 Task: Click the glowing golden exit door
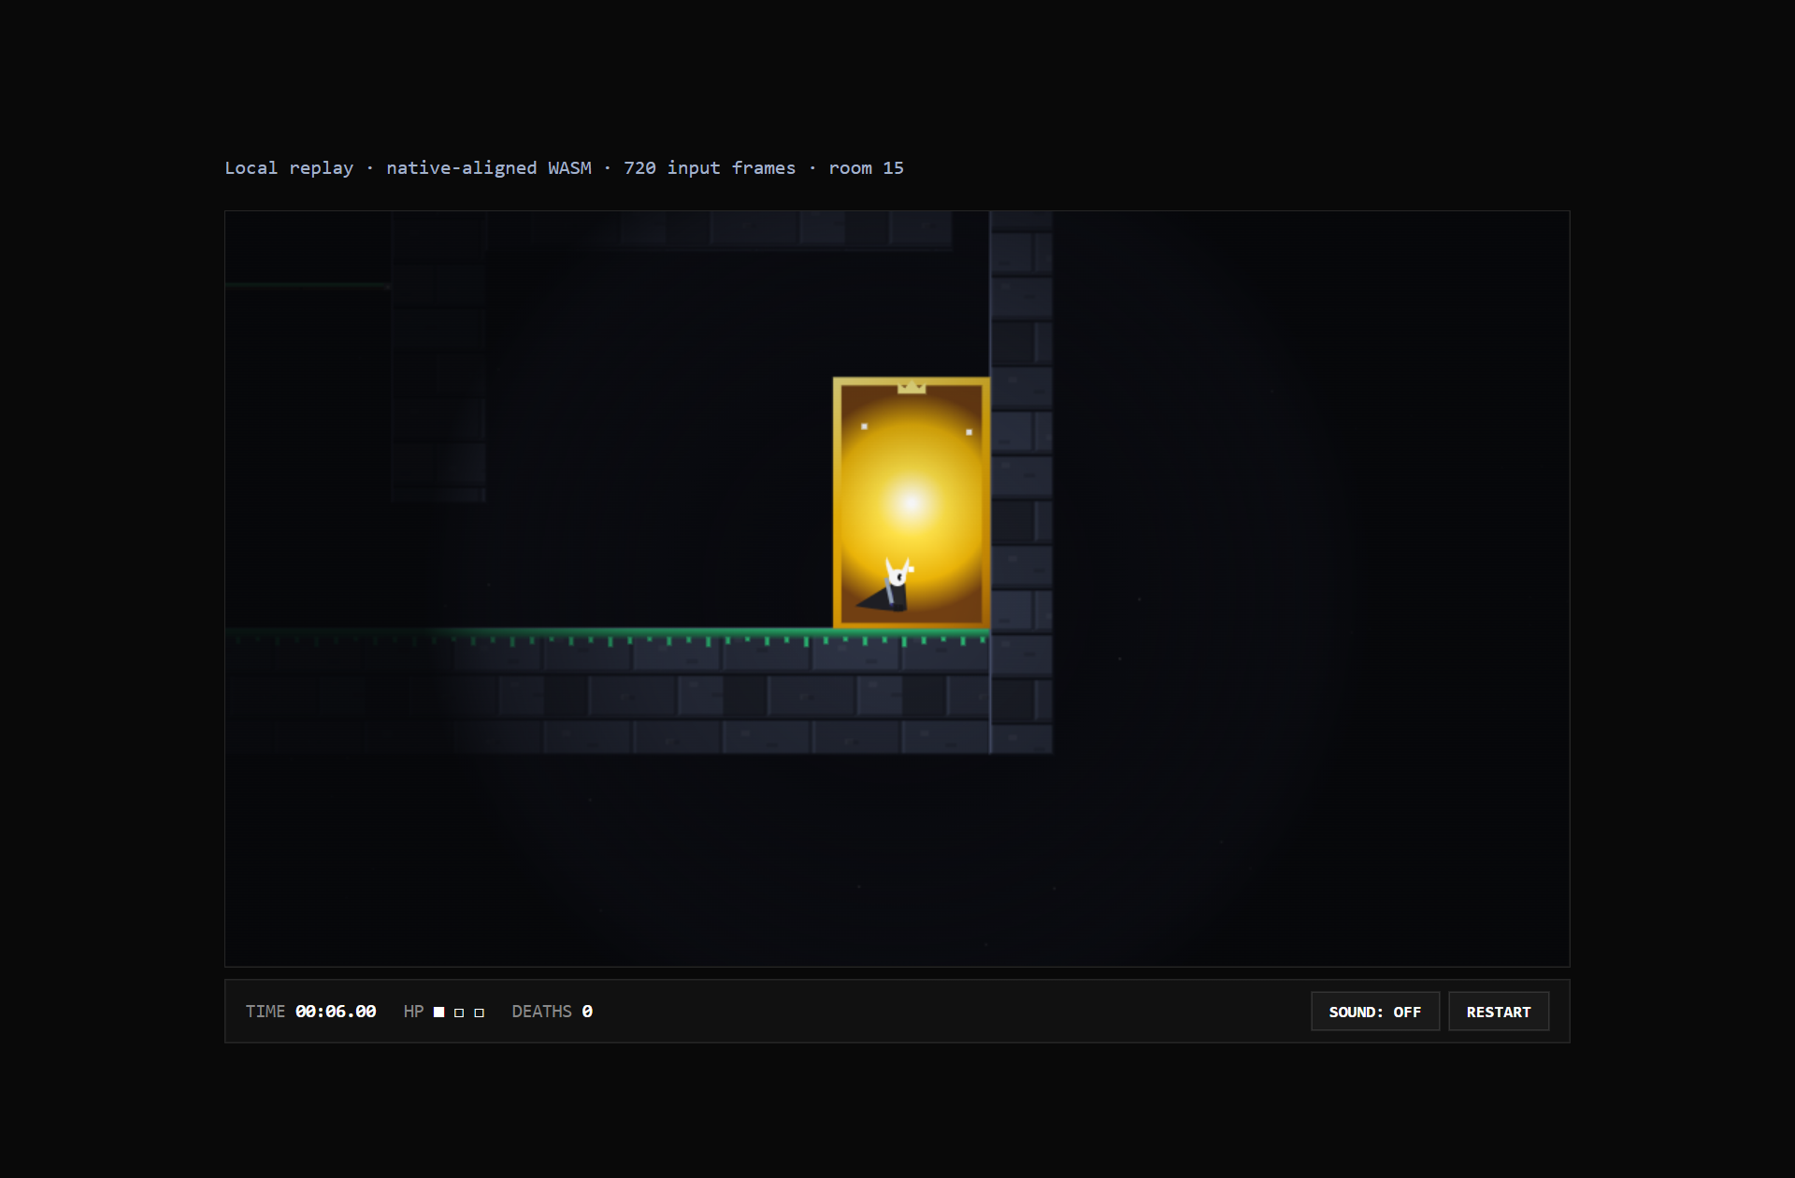pos(912,503)
